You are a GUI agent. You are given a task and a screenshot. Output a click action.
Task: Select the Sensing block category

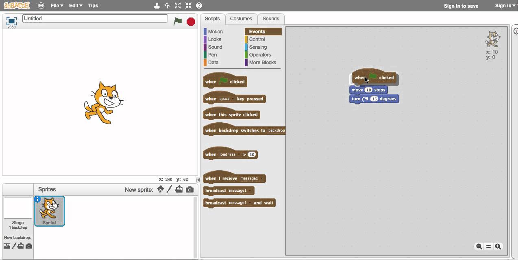click(258, 47)
